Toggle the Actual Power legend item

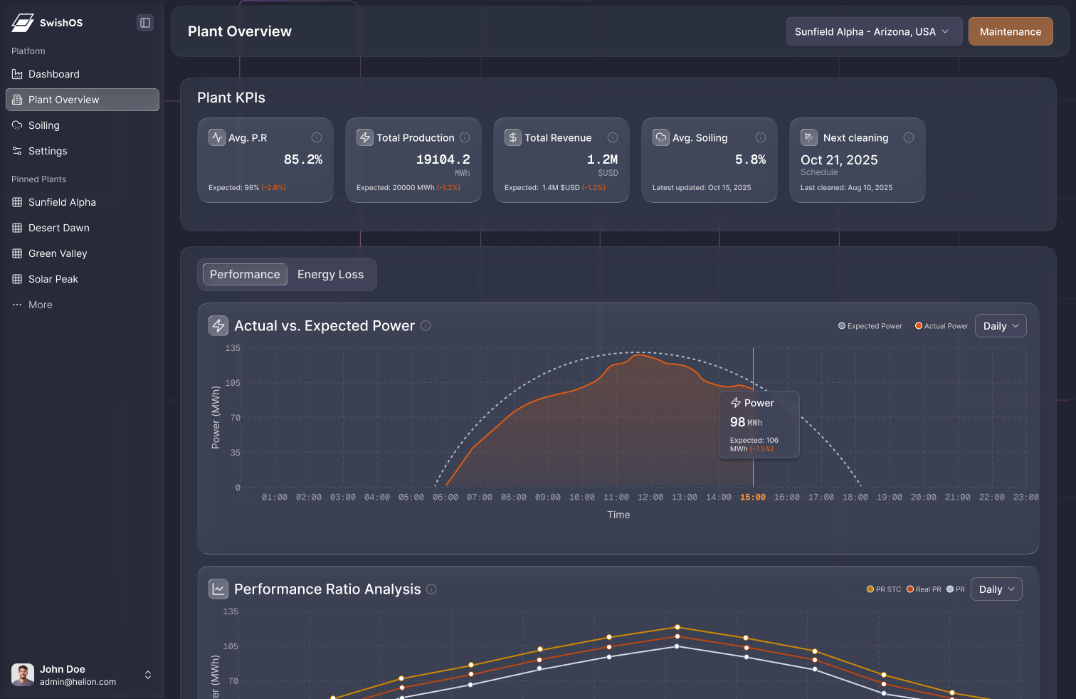(941, 325)
